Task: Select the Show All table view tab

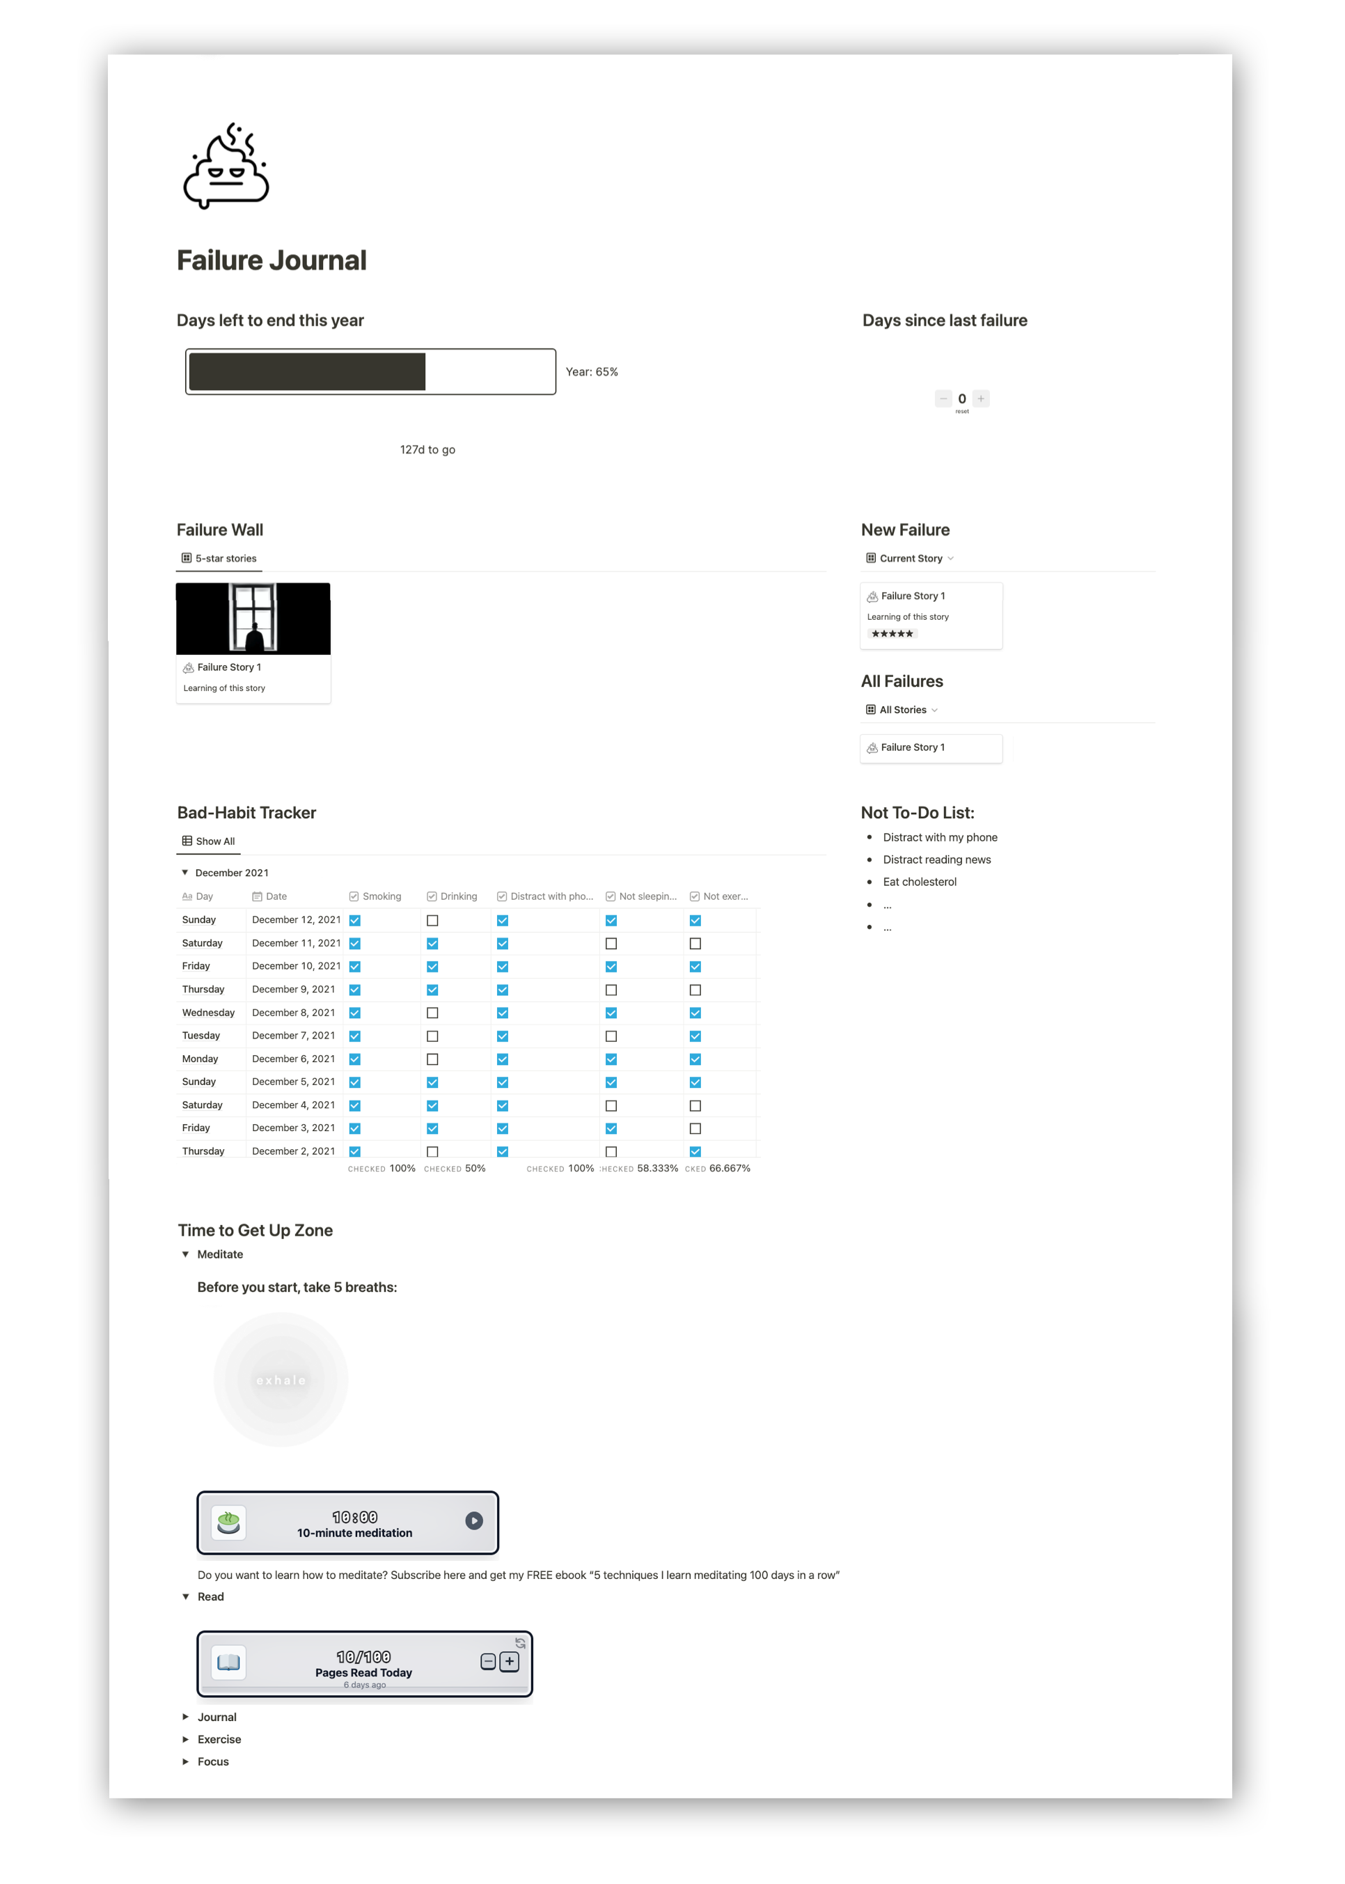Action: tap(209, 841)
